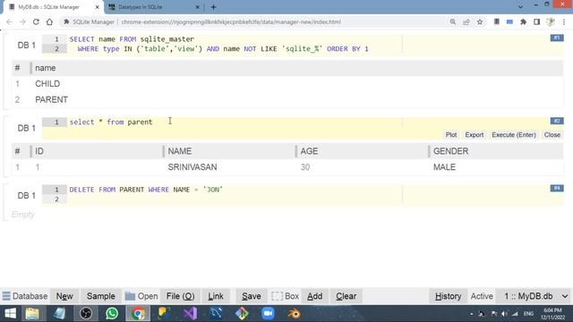The width and height of the screenshot is (573, 322).
Task: Open the Extensions puzzle icon
Action: coord(523,21)
